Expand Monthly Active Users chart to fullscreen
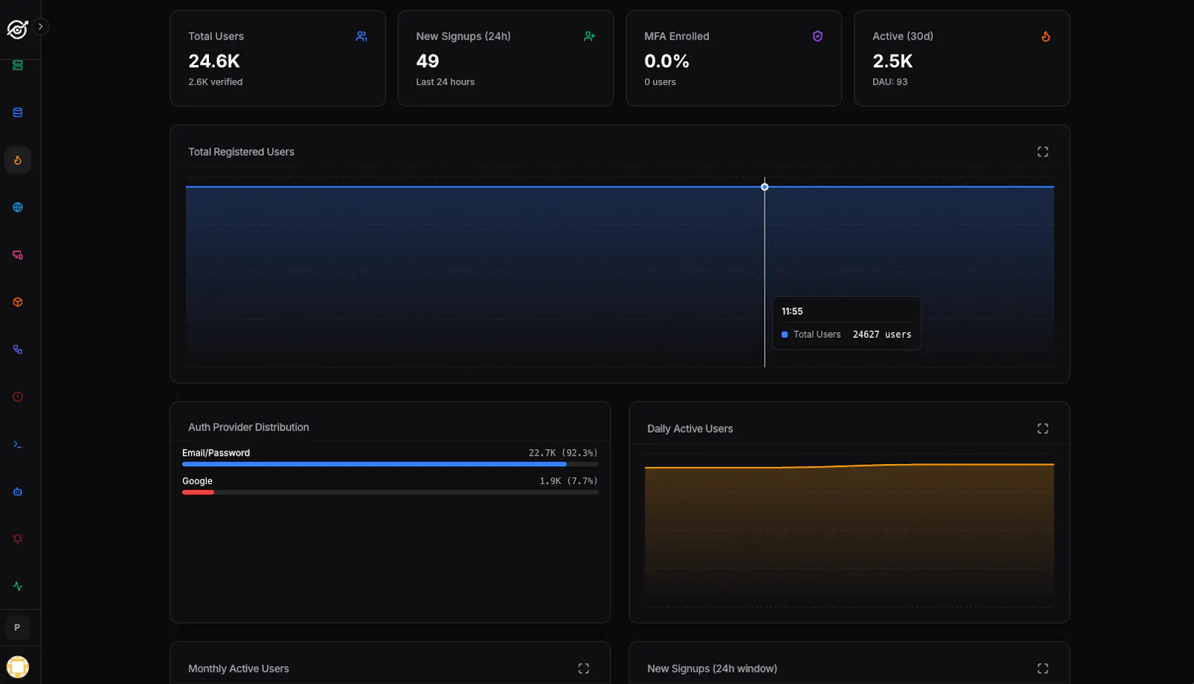1194x684 pixels. 584,668
